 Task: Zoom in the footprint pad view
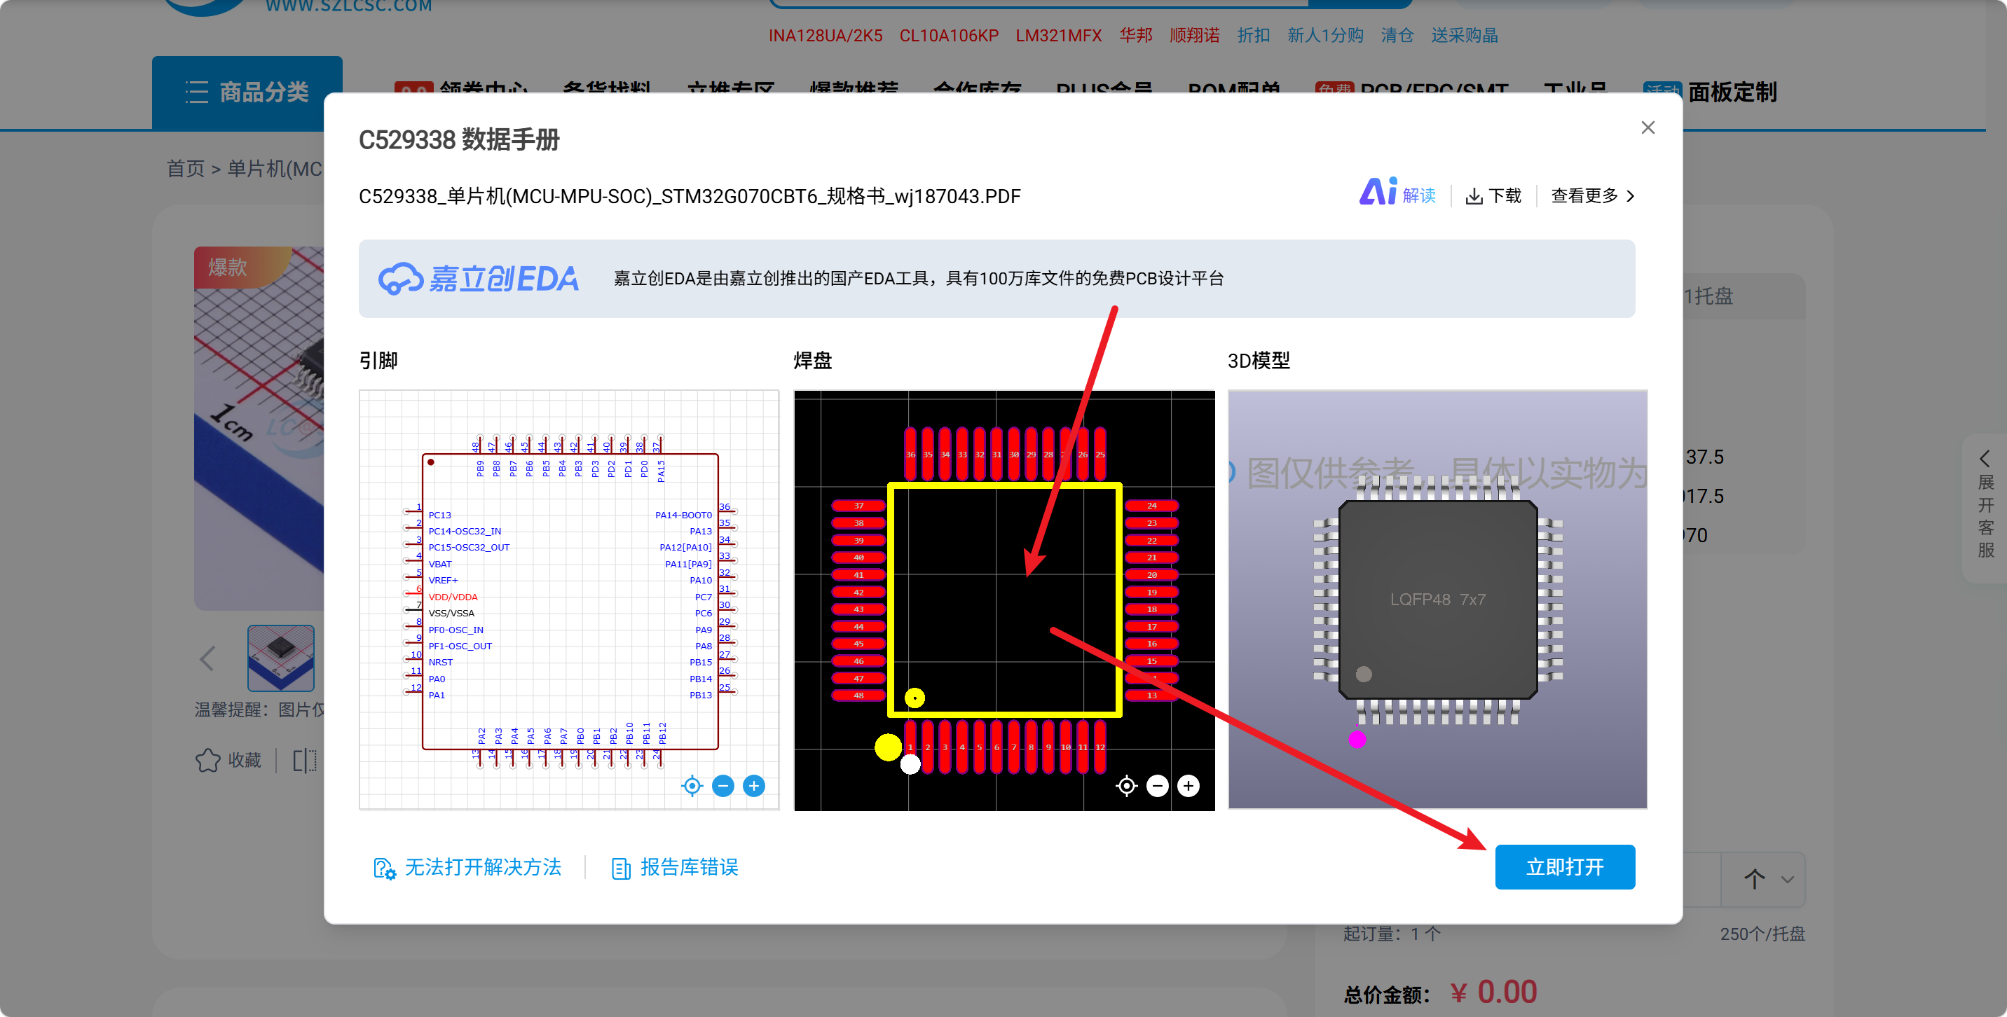click(x=1188, y=786)
